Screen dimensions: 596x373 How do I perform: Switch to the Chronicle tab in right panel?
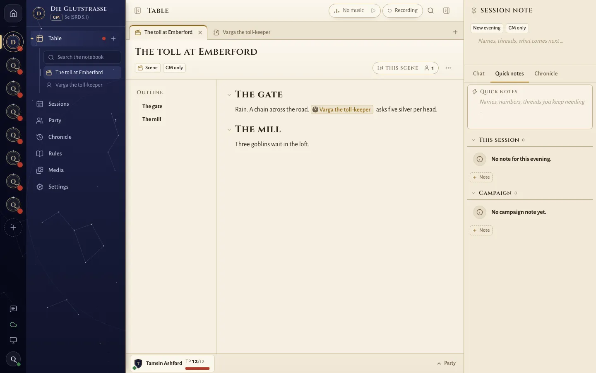[x=546, y=74]
